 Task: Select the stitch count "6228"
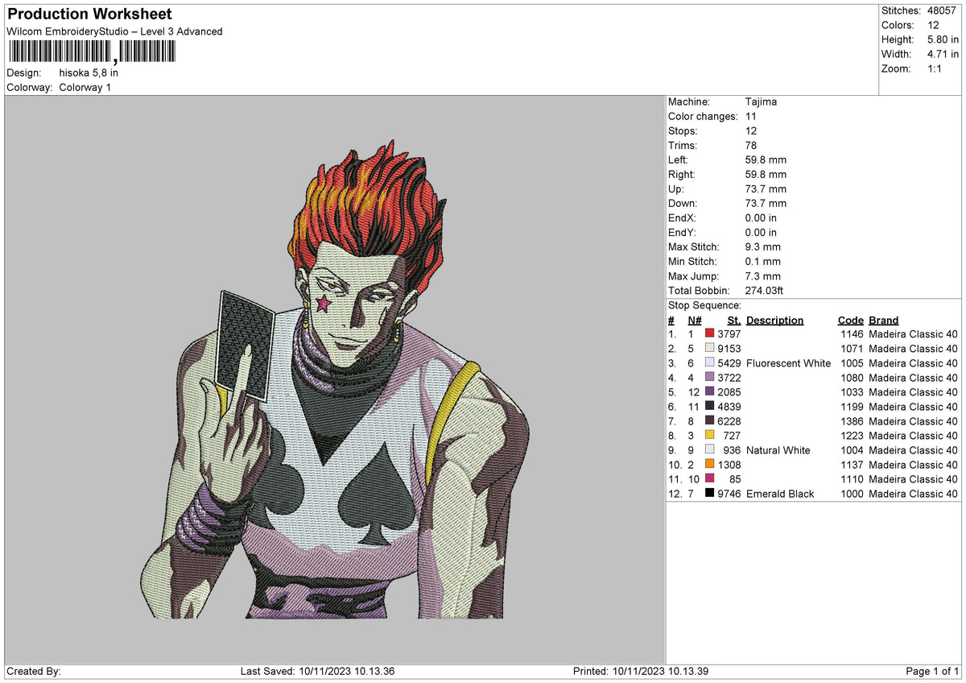[729, 420]
